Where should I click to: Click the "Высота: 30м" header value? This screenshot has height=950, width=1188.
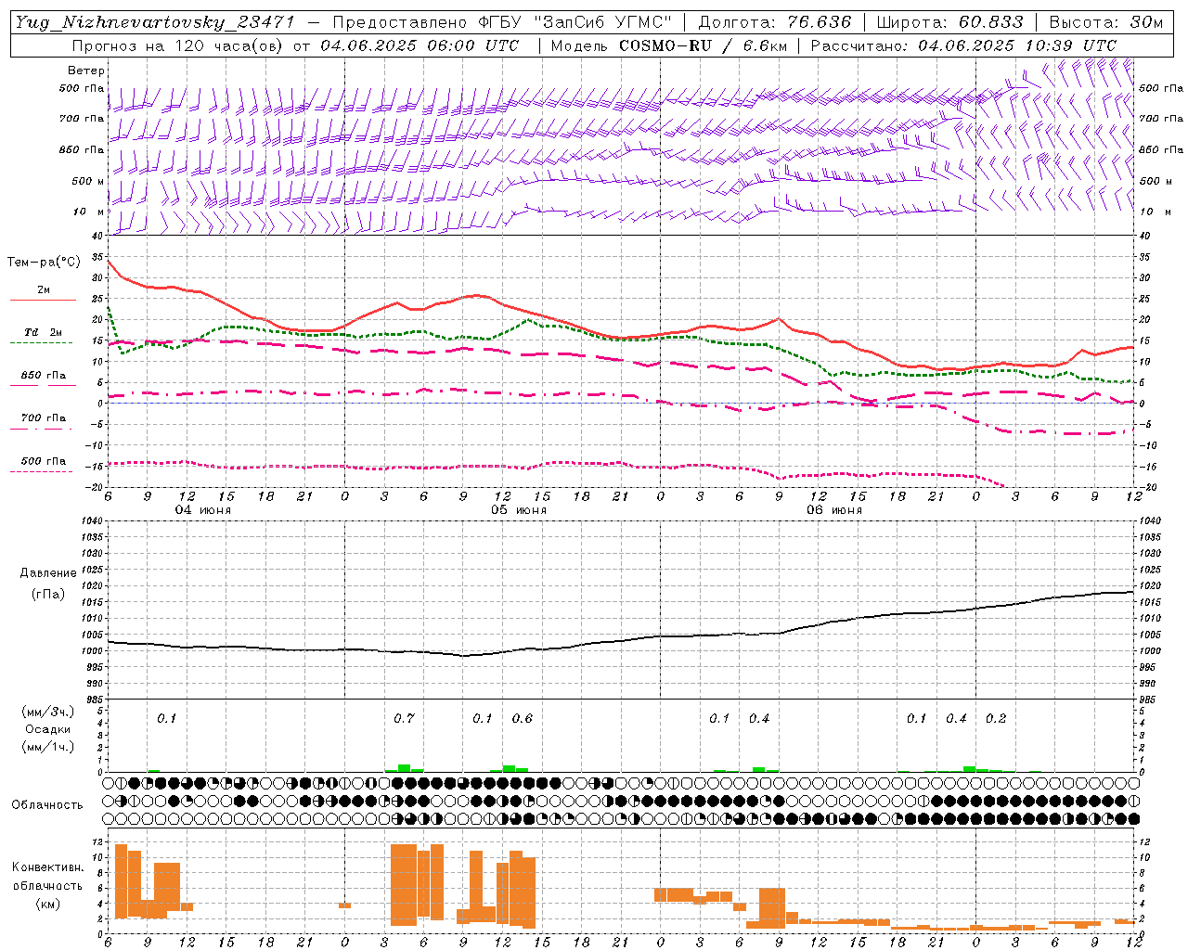(1106, 22)
